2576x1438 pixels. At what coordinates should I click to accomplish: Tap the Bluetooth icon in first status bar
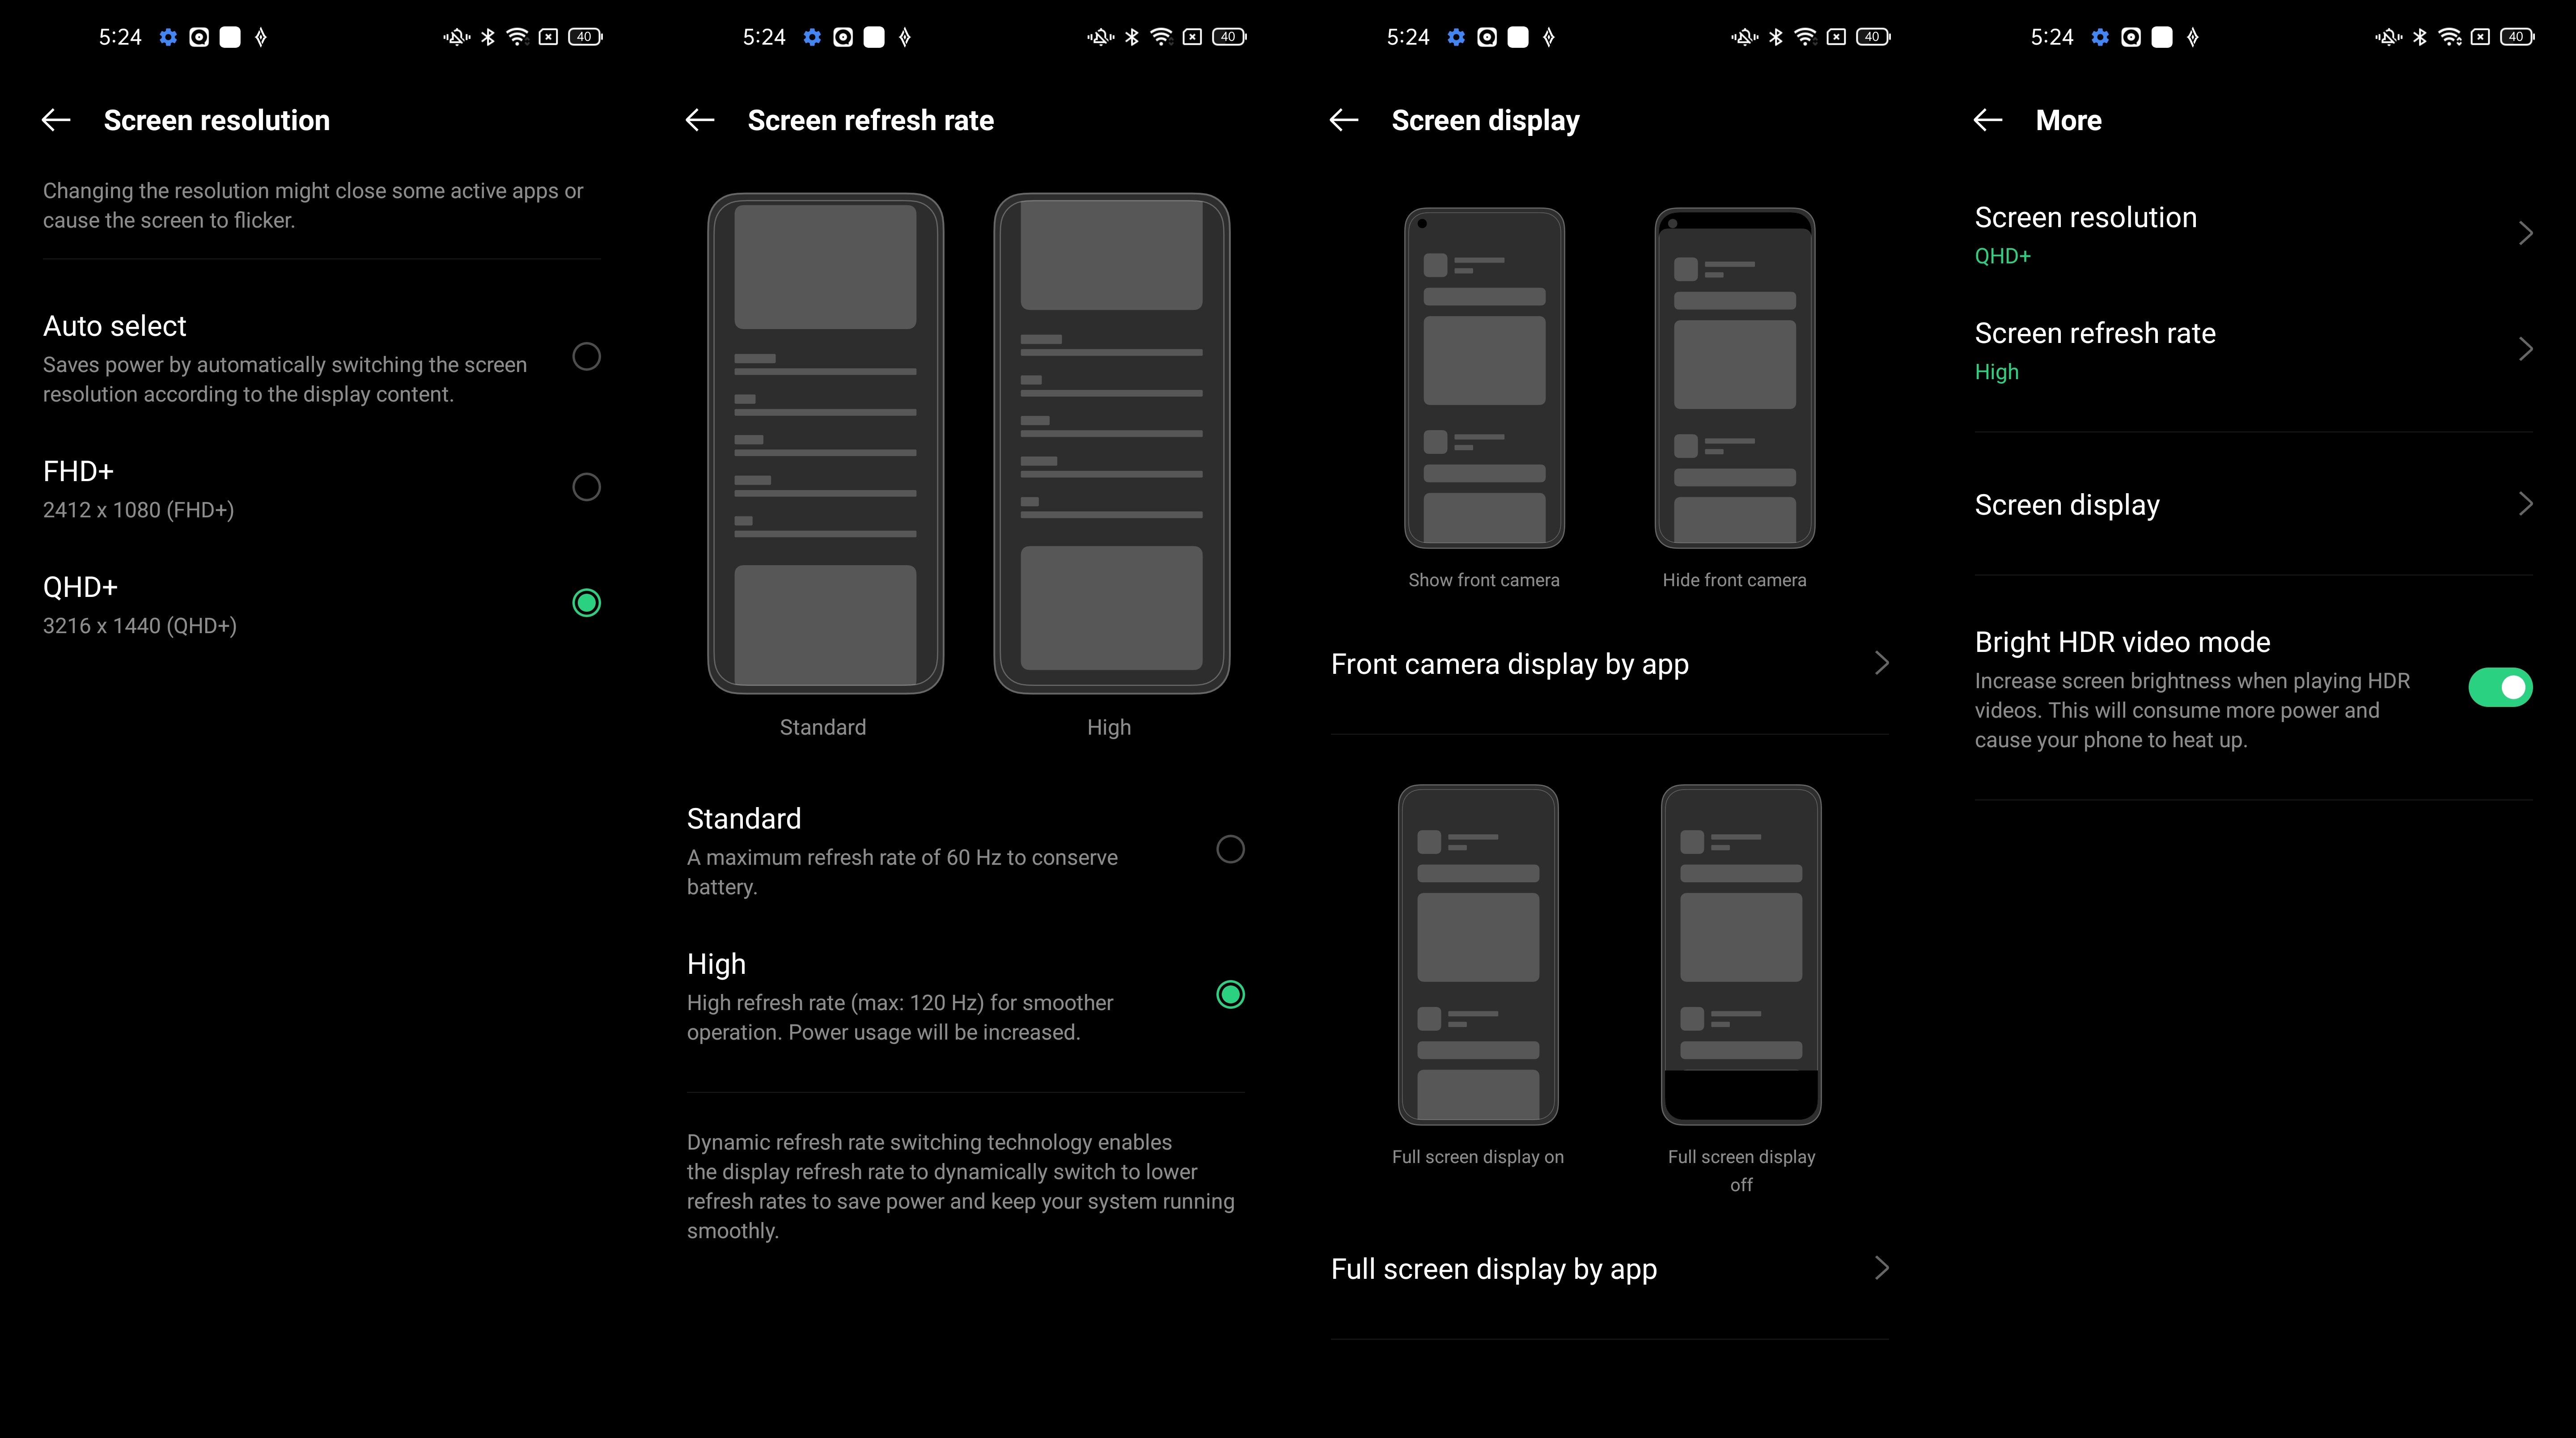coord(488,37)
